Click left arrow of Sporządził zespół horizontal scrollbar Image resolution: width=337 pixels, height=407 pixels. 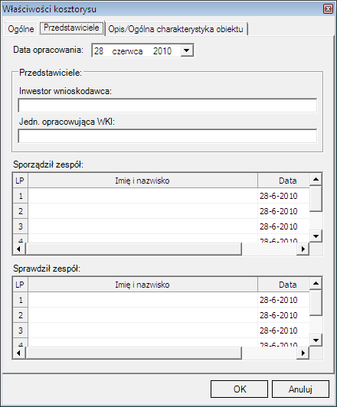coord(18,249)
